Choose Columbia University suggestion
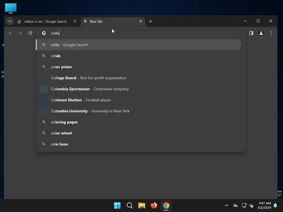This screenshot has width=283, height=212. point(138,111)
